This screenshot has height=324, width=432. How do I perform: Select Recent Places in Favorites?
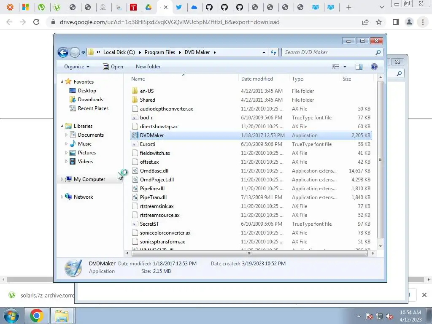(x=93, y=108)
